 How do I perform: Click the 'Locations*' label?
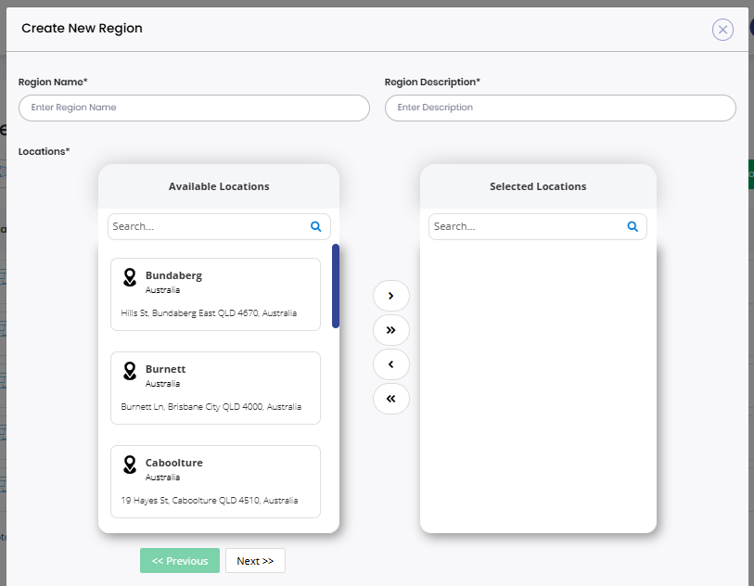[x=45, y=151]
